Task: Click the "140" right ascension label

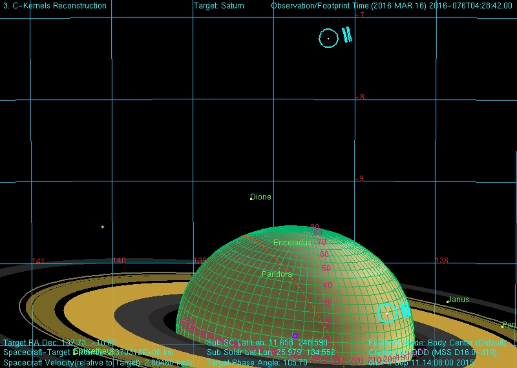Action: point(119,260)
